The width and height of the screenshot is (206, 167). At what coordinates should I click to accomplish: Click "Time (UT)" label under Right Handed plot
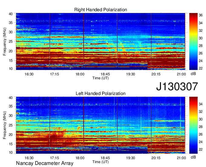point(101,78)
